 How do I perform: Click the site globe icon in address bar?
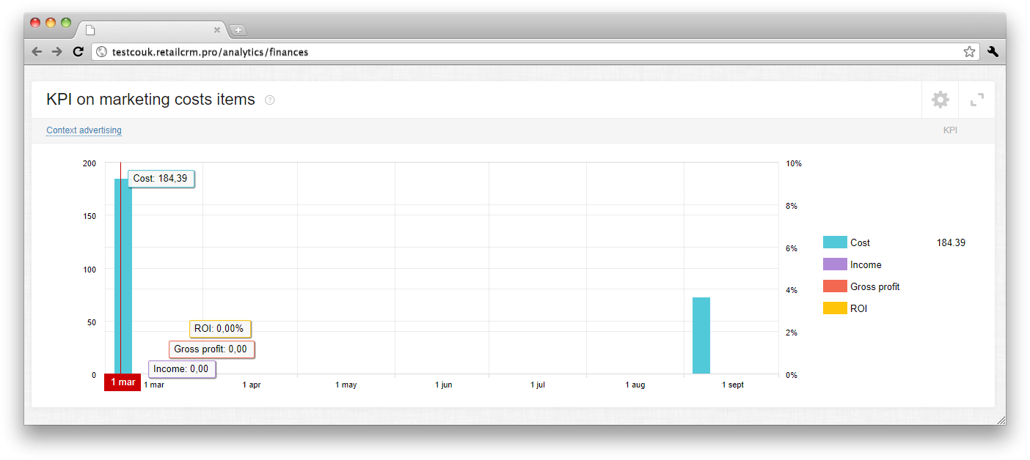pyautogui.click(x=102, y=52)
